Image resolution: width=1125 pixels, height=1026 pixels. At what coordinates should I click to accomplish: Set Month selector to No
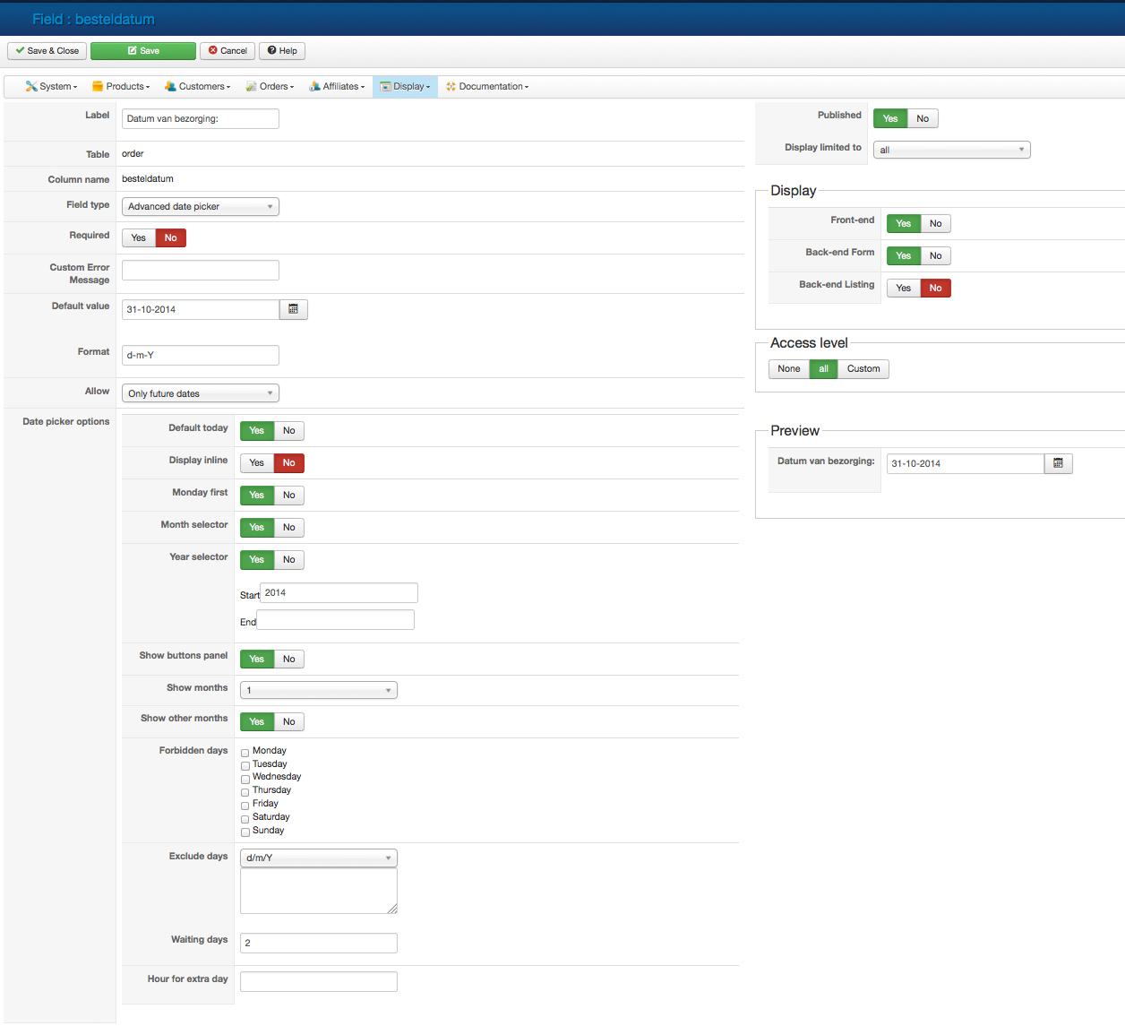pos(288,527)
